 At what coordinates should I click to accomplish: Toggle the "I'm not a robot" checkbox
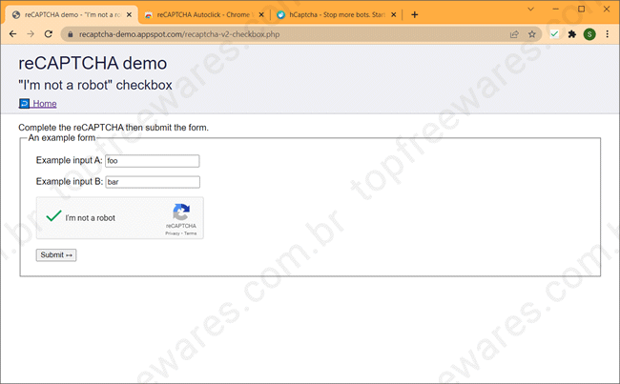53,217
